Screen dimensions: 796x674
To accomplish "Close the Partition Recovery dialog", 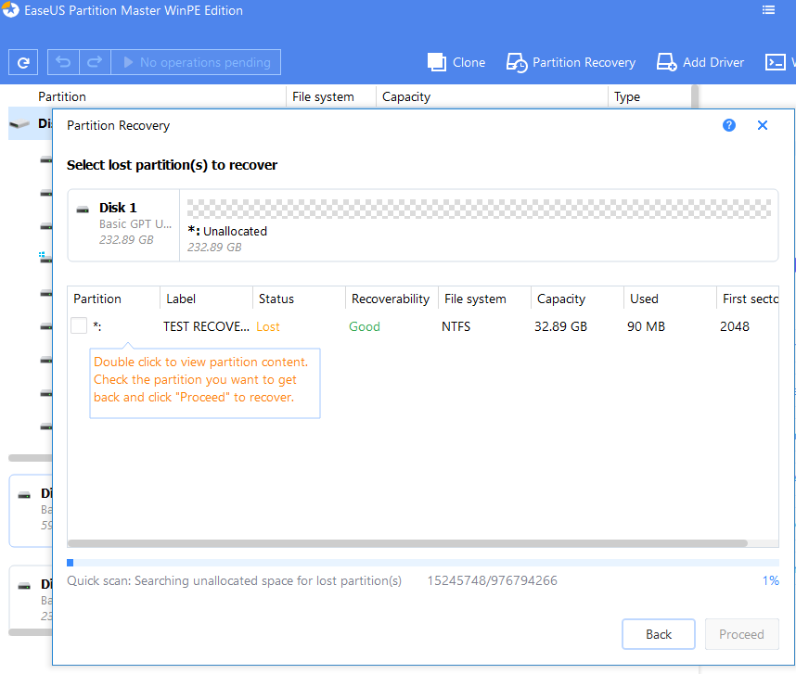I will 762,125.
